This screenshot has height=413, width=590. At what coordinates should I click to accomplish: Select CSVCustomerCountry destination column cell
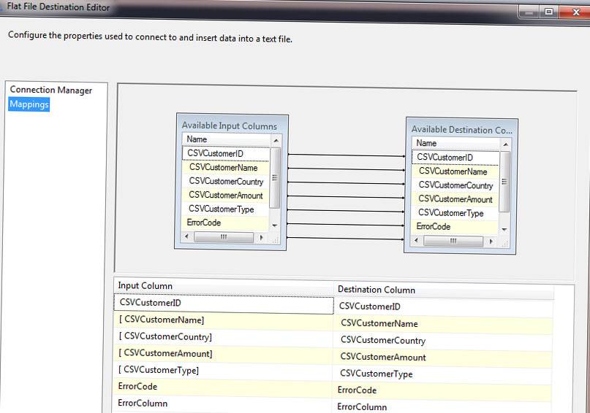coord(443,341)
